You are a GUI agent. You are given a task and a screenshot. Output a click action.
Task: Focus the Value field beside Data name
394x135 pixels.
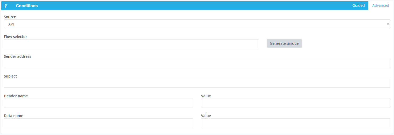(x=295, y=123)
